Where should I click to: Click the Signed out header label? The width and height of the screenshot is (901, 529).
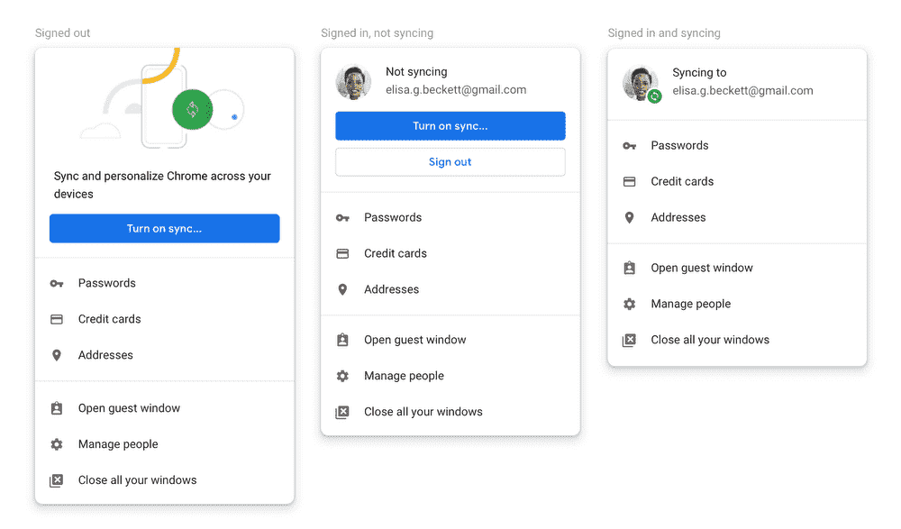61,32
